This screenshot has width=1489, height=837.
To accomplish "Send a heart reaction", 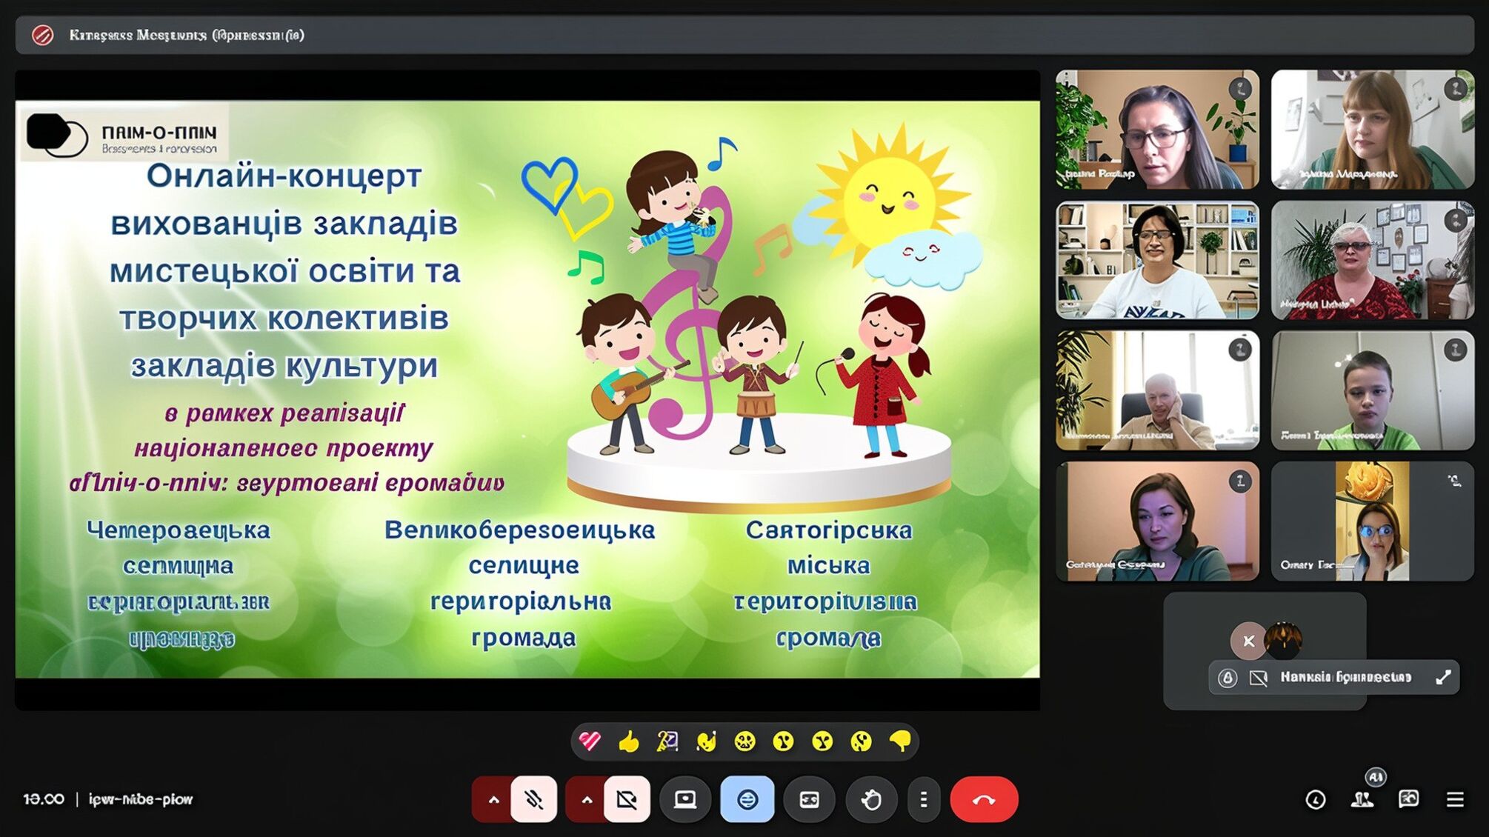I will click(589, 741).
